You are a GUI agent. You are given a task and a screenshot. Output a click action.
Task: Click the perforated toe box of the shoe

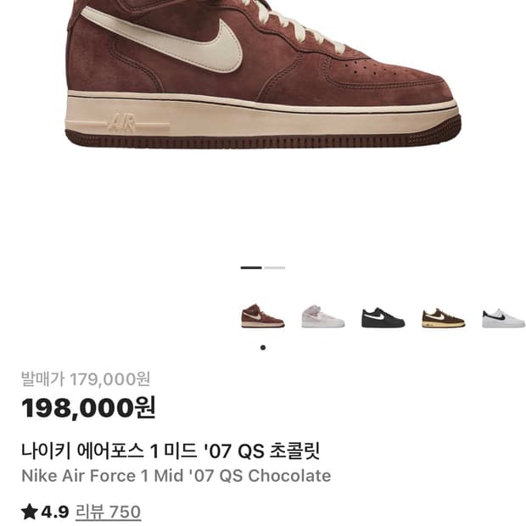tap(383, 72)
